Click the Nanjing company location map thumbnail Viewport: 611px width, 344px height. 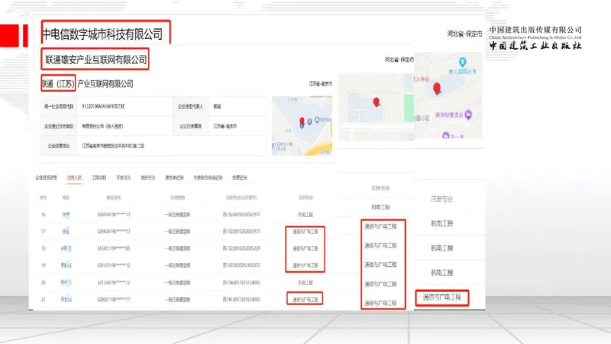click(x=302, y=125)
